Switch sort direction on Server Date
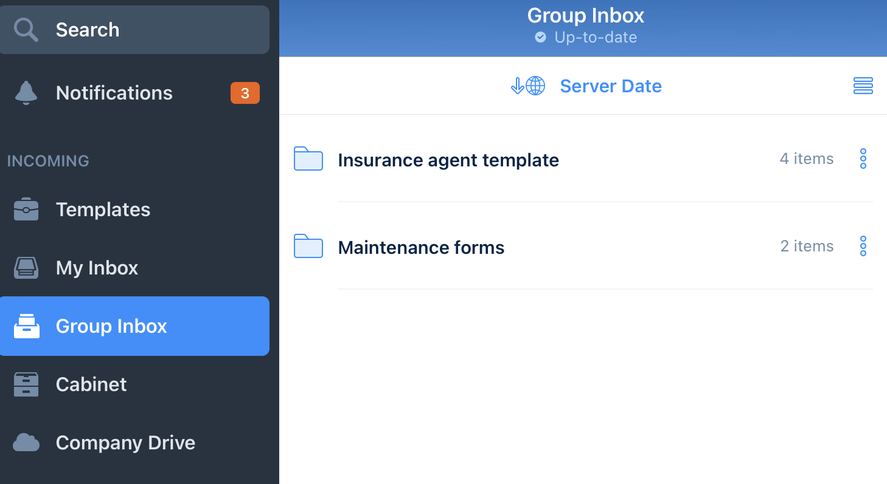This screenshot has width=887, height=484. coord(517,86)
